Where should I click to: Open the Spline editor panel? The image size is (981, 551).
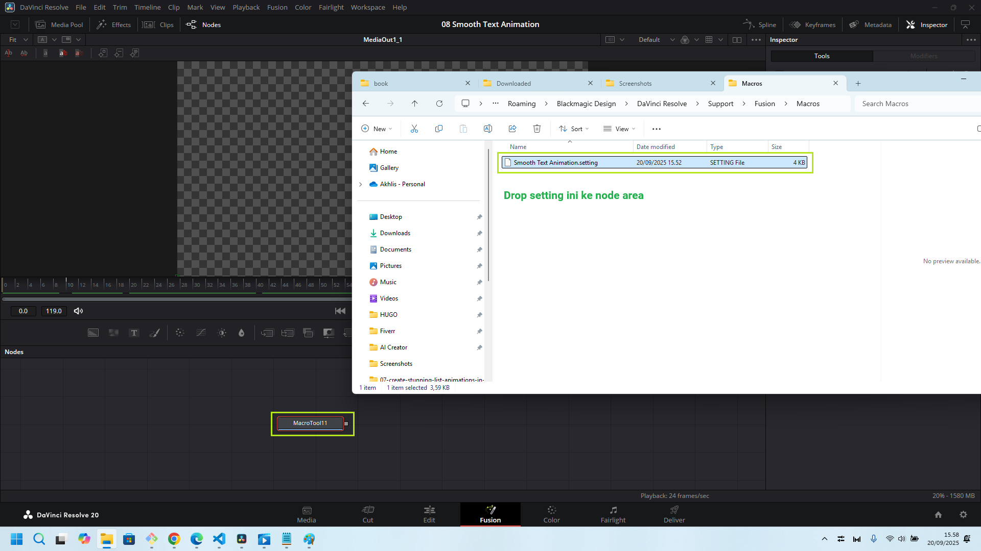pos(759,24)
